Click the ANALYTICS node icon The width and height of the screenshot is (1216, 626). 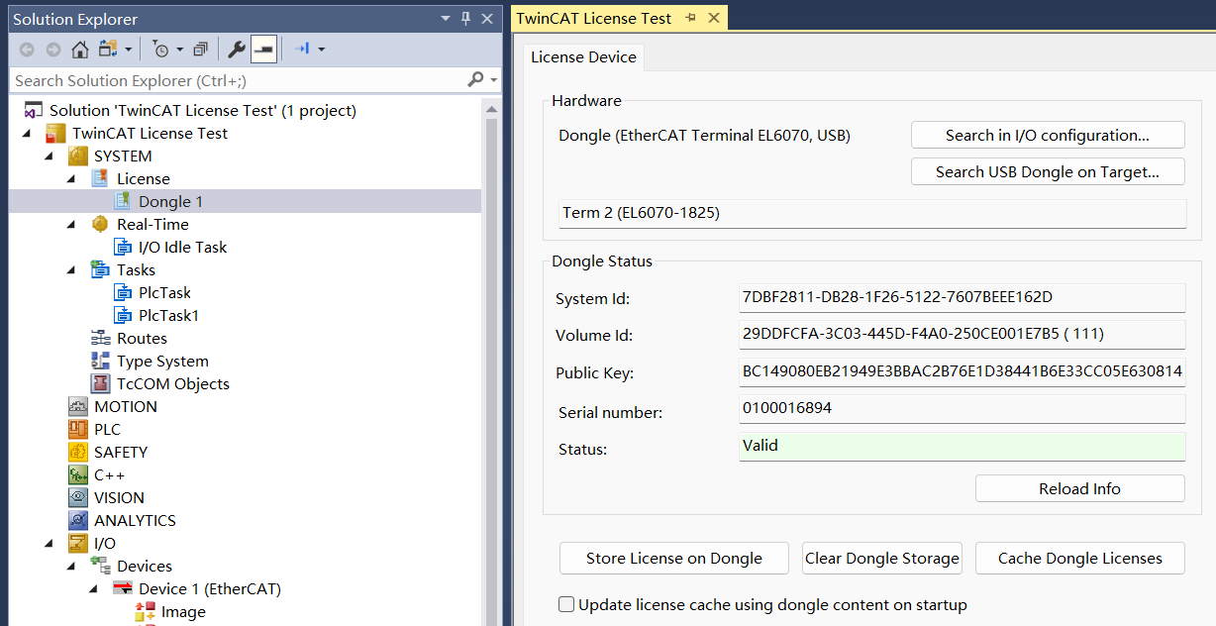pyautogui.click(x=78, y=520)
